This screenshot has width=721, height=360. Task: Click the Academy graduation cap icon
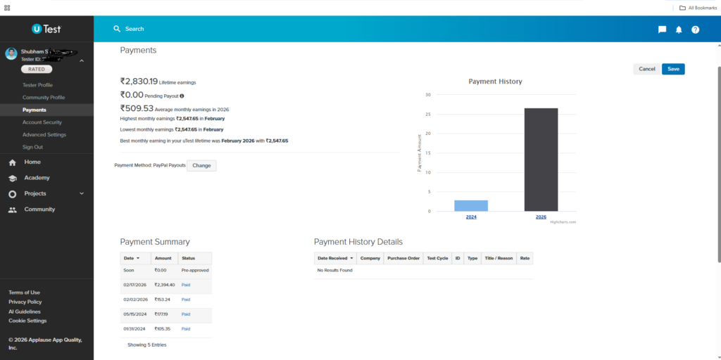coord(13,178)
